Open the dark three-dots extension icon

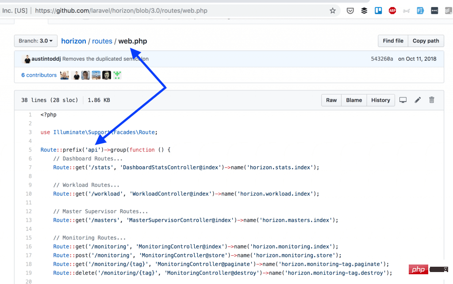click(434, 11)
